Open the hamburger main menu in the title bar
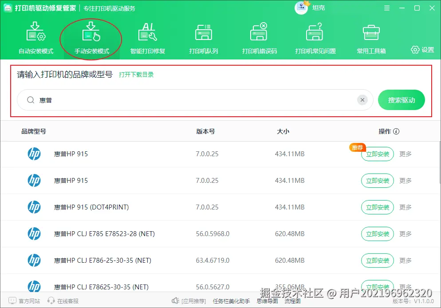The height and width of the screenshot is (308, 441). (x=387, y=8)
